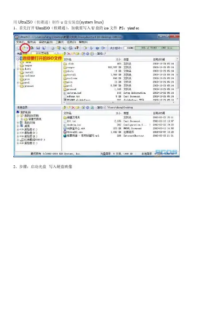Sort local file list by 文件名 column
Viewport: 220px width, 312px height.
[67, 113]
